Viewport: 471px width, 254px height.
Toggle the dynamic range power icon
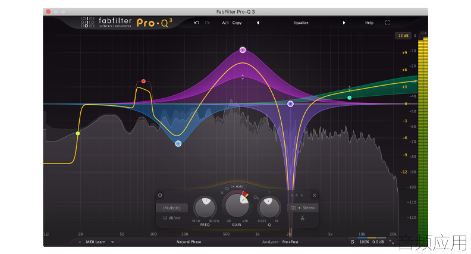click(227, 189)
